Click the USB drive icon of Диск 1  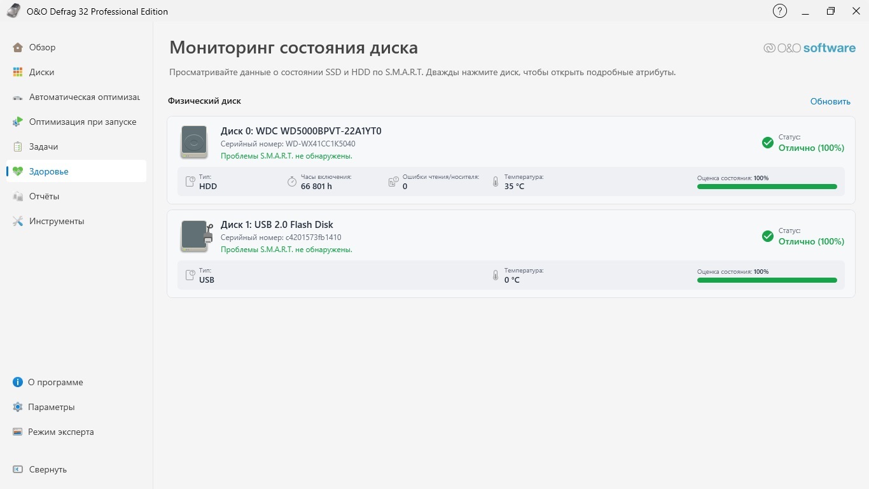(196, 236)
